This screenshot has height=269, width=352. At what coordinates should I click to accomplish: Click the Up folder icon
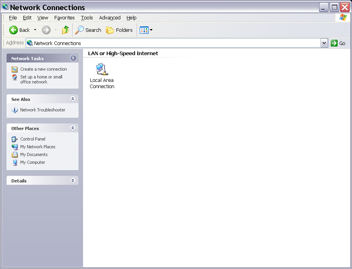[66, 30]
